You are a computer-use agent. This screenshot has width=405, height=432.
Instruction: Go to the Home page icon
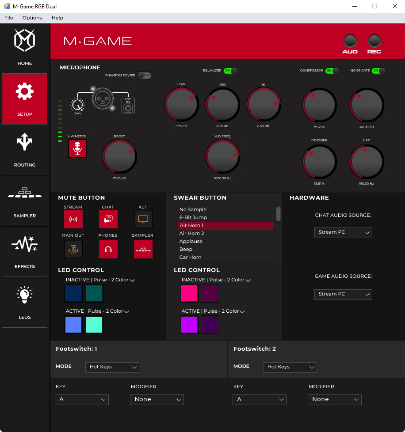(24, 41)
